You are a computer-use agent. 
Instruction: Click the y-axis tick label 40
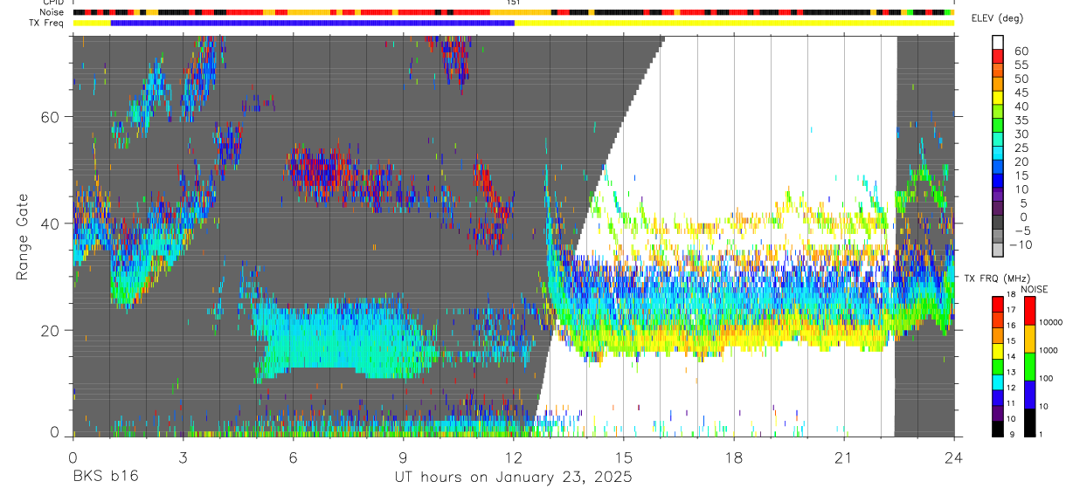coord(50,223)
